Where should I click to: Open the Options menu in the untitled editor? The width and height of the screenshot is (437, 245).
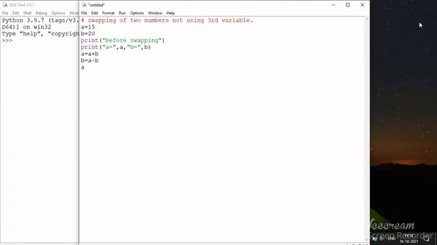tap(137, 13)
